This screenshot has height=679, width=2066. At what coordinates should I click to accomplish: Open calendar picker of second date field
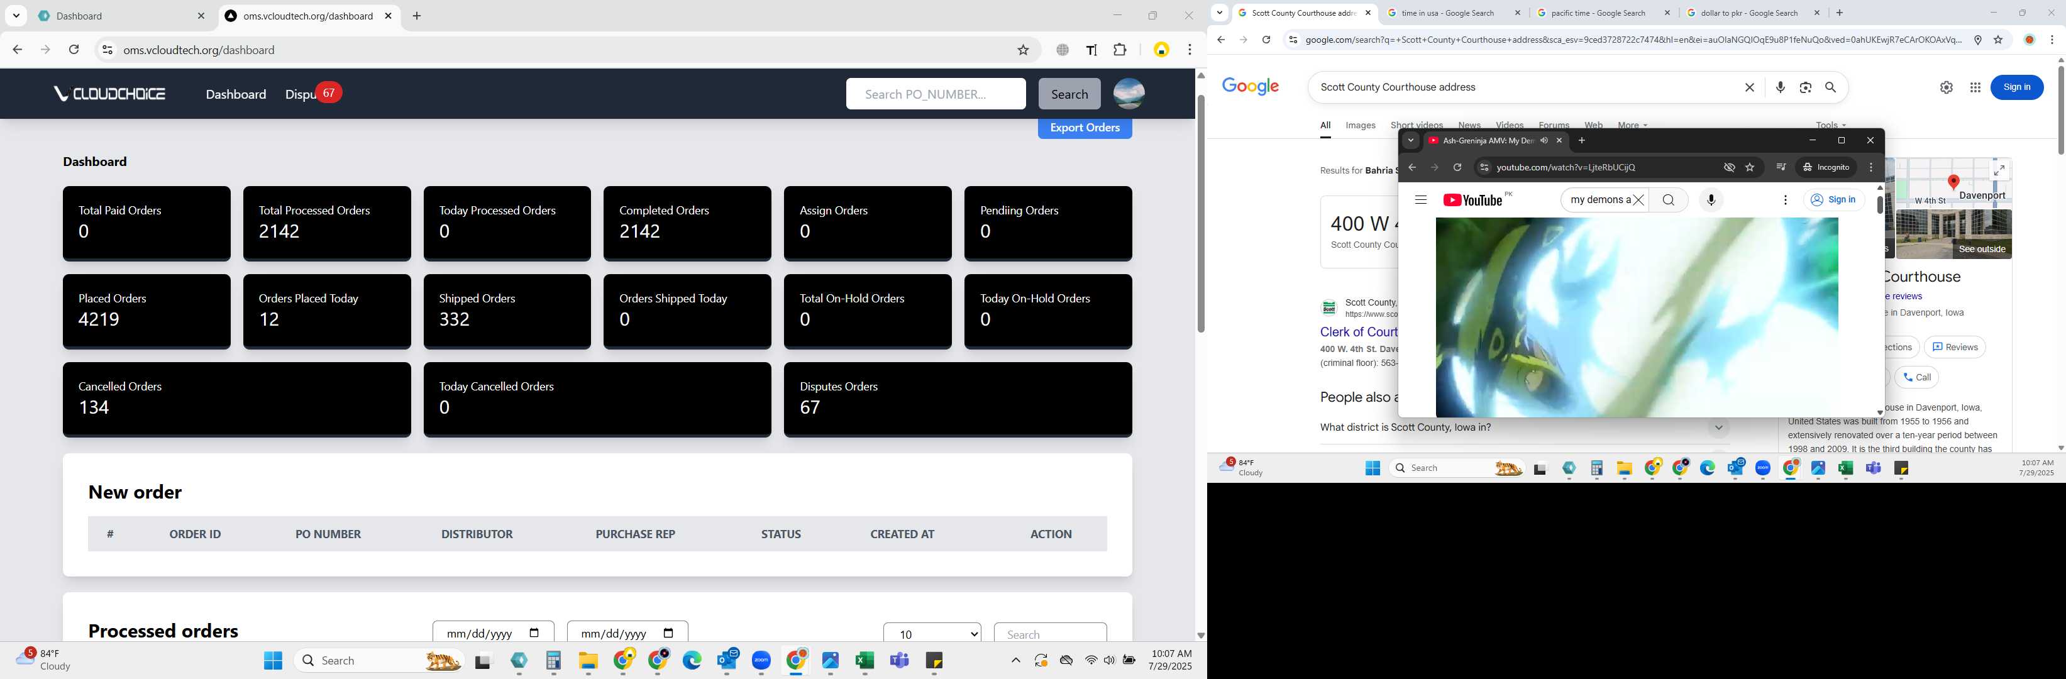[669, 633]
